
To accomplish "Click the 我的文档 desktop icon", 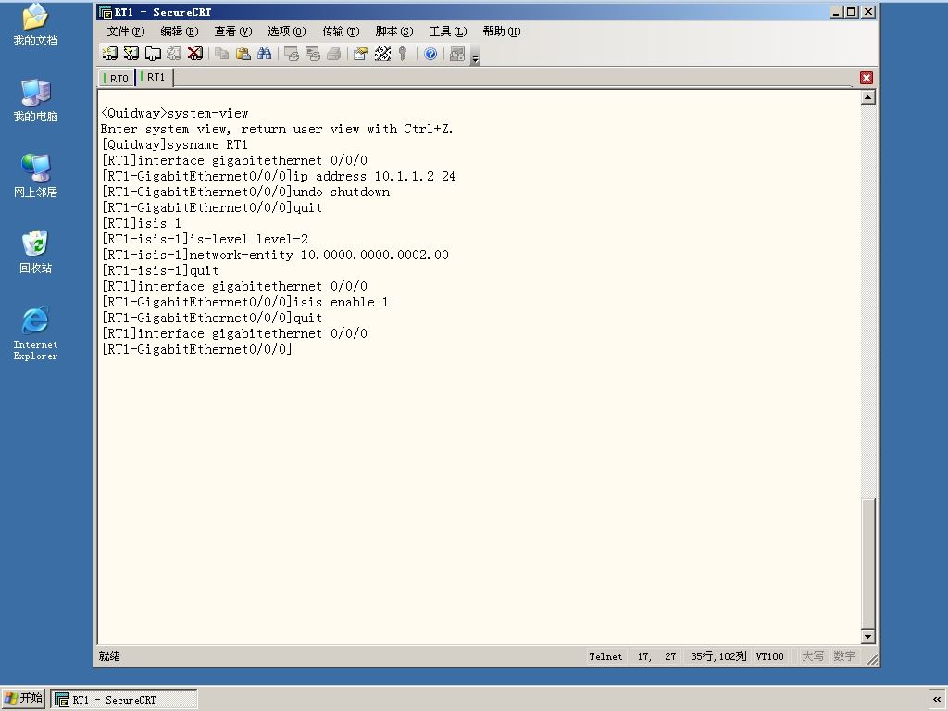I will tap(36, 25).
